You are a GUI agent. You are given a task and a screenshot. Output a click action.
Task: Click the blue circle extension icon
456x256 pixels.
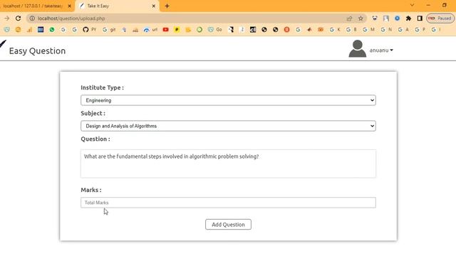pyautogui.click(x=397, y=18)
